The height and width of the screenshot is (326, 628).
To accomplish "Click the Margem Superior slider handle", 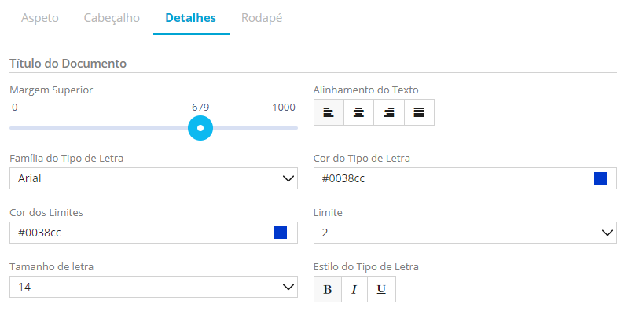I will 200,127.
